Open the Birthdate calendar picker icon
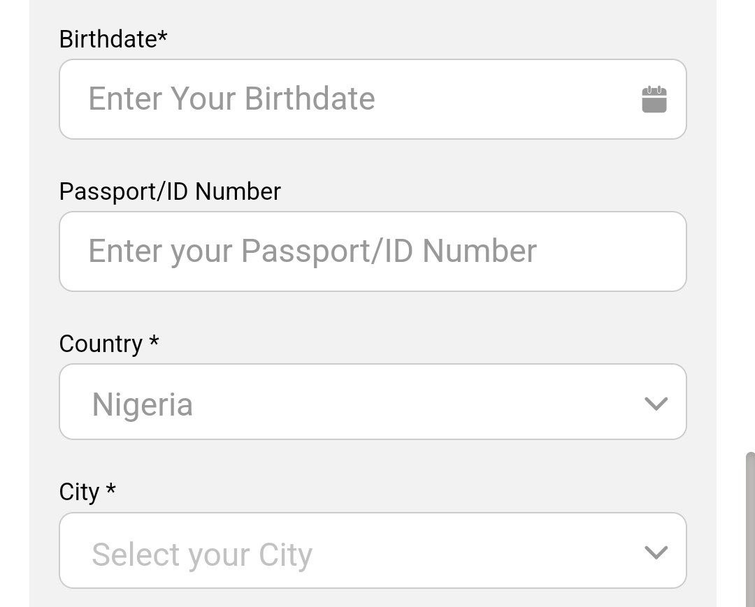 coord(654,99)
